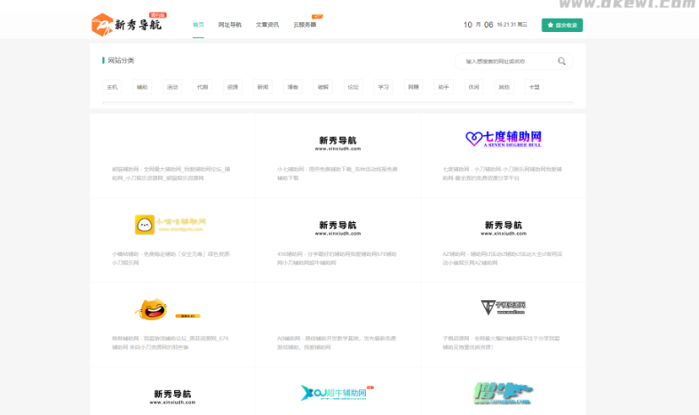Select the 主机 category tag
The height and width of the screenshot is (415, 699).
pos(112,87)
